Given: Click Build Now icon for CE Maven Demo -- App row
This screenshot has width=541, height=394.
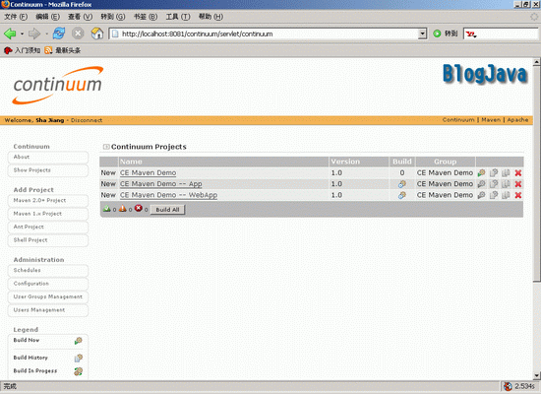Looking at the screenshot, I should tap(481, 184).
